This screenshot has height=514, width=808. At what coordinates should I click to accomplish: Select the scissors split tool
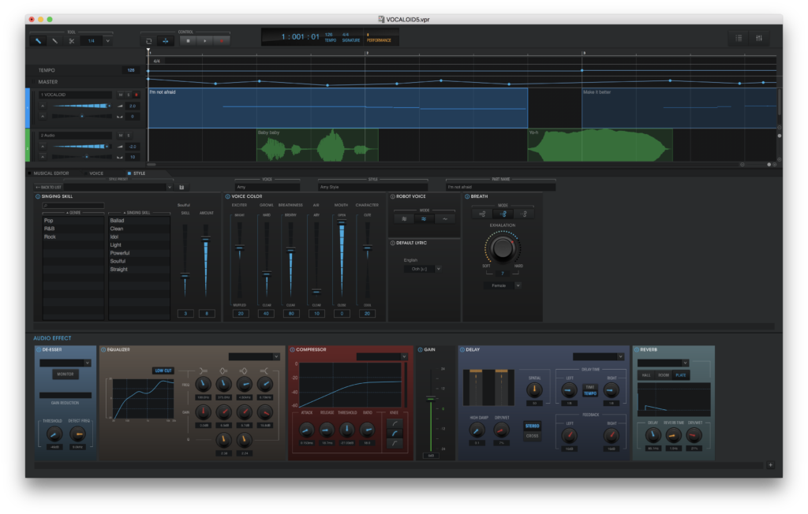71,40
